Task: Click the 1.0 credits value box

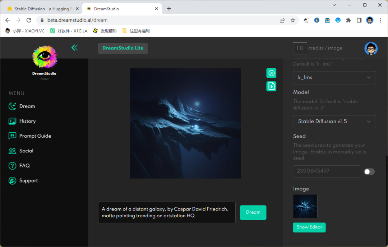Action: [x=300, y=48]
